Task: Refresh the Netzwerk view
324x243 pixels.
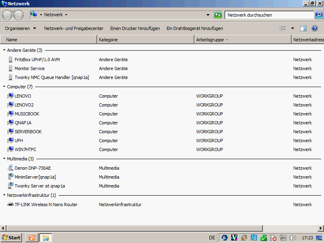Action: click(218, 15)
